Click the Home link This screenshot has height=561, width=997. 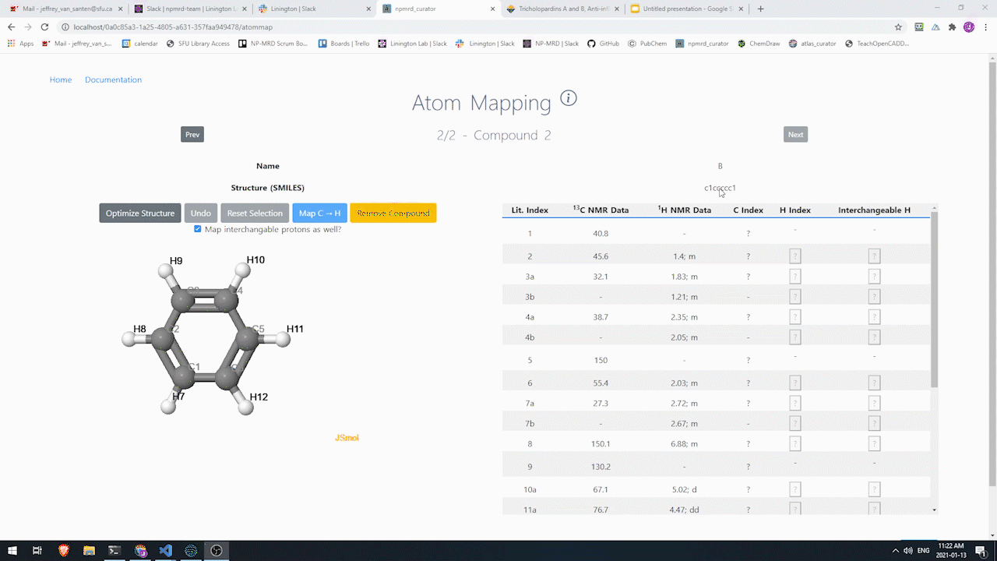(x=61, y=79)
